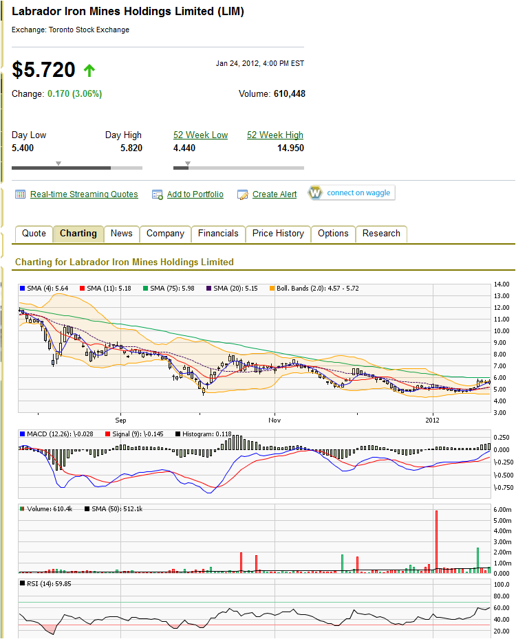This screenshot has width=516, height=639.
Task: Select the News tab
Action: [121, 234]
